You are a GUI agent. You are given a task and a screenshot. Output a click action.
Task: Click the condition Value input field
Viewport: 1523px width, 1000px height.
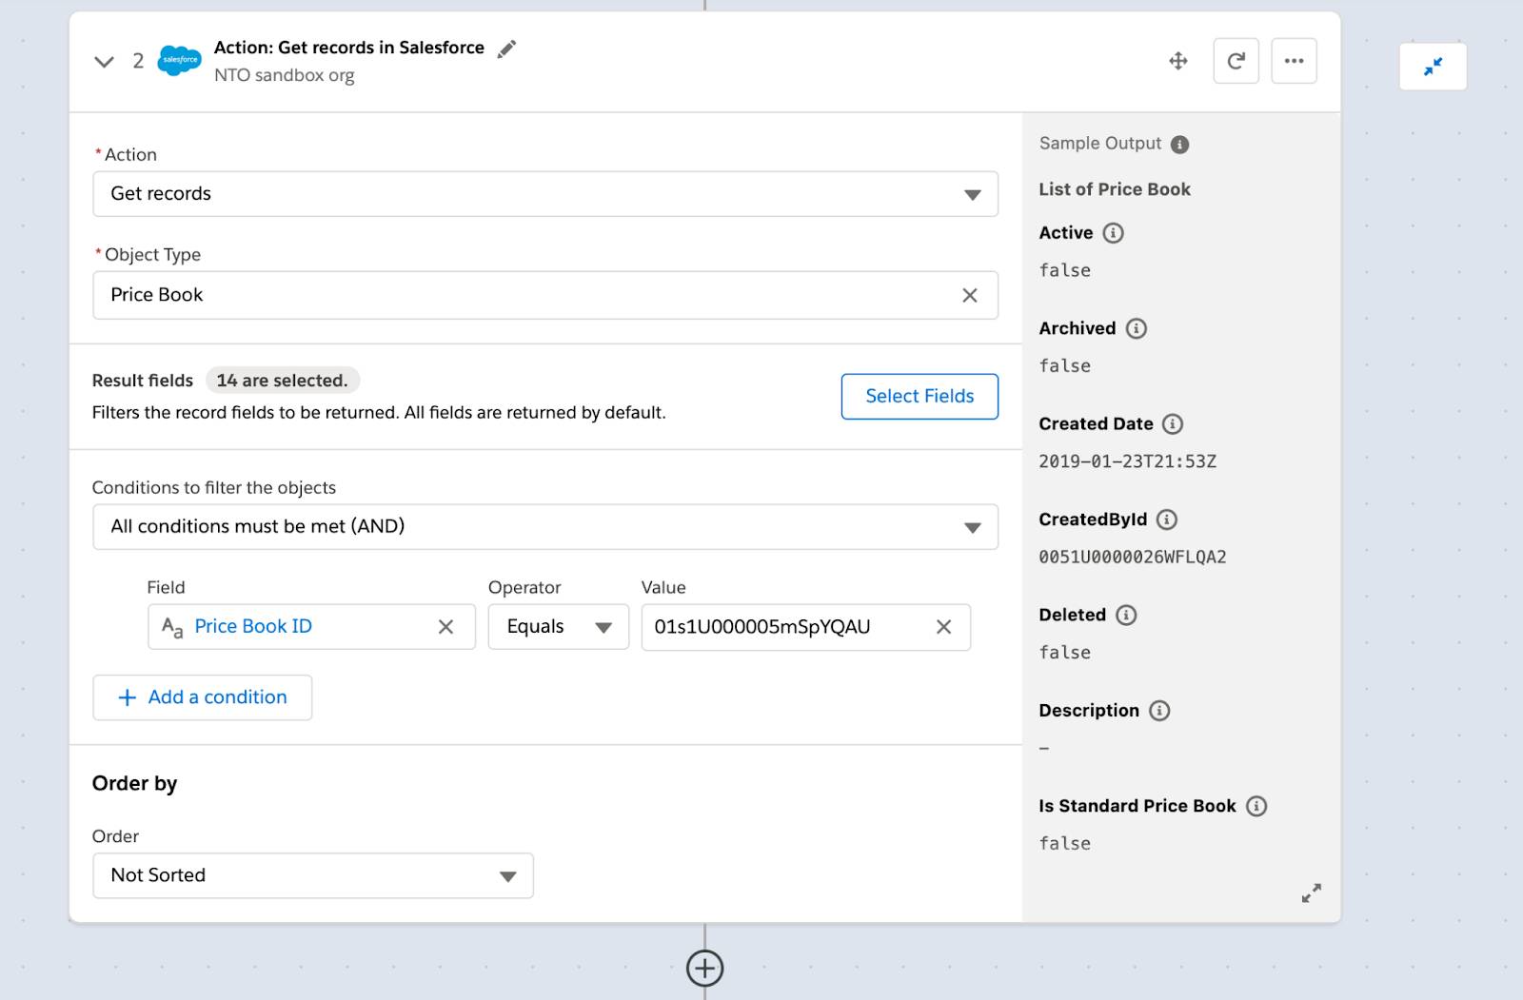[806, 627]
